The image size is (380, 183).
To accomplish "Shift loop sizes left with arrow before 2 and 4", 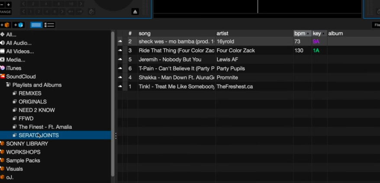I will coord(24,4).
